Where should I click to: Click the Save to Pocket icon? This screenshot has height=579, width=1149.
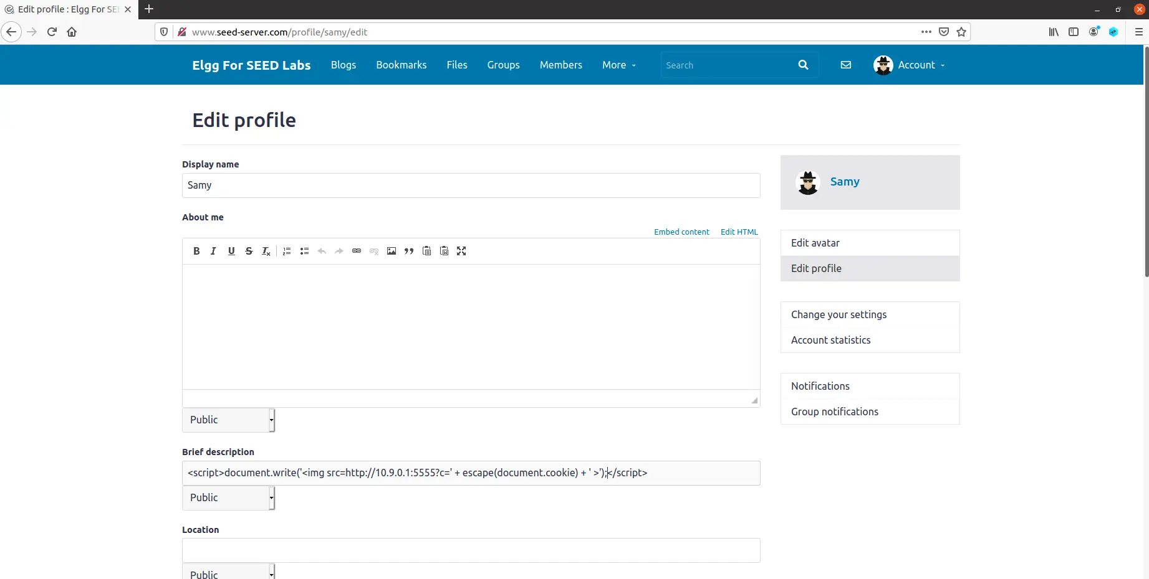coord(944,32)
